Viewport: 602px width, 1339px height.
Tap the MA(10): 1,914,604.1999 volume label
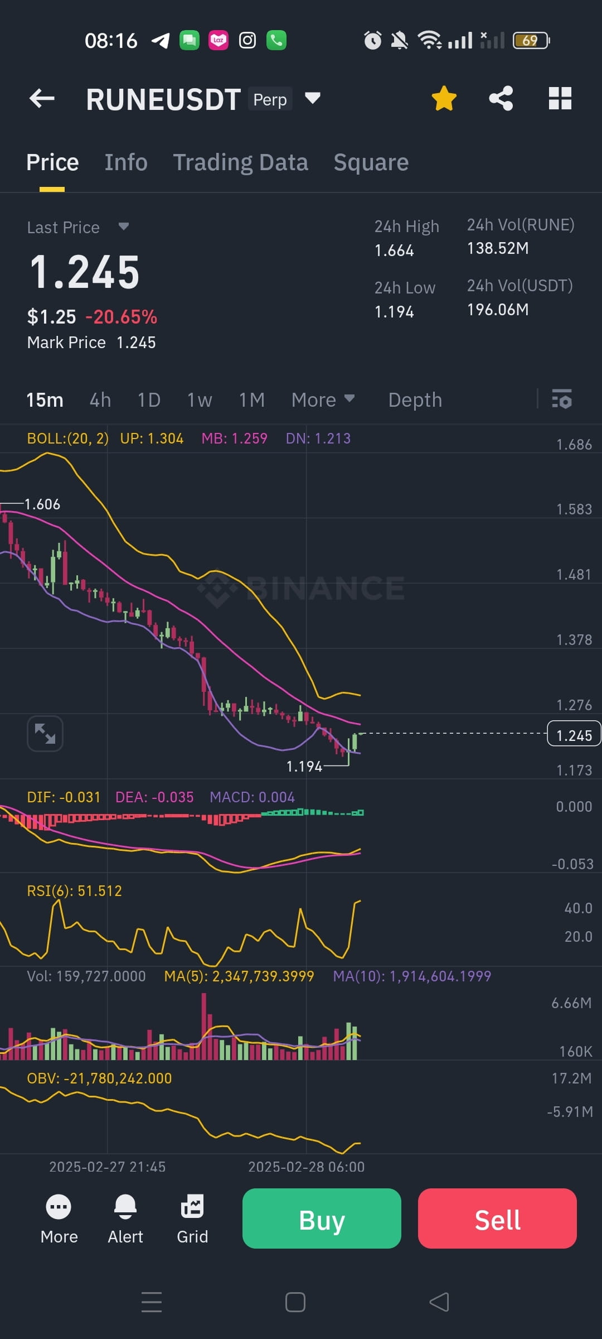pyautogui.click(x=412, y=976)
